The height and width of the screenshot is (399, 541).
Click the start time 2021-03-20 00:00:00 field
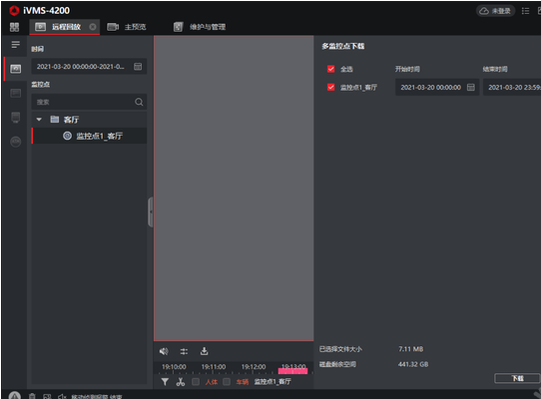click(437, 87)
